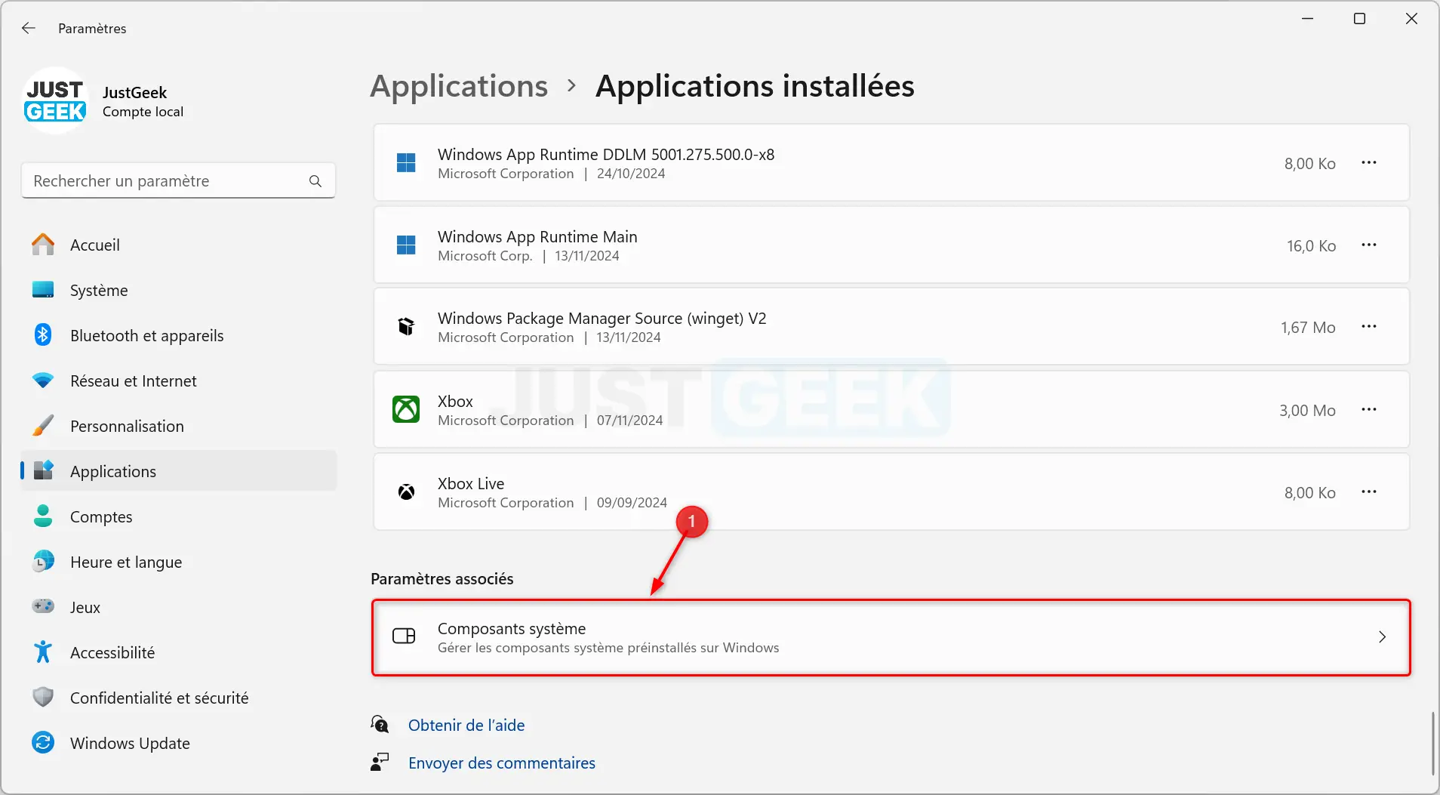Click the Windows Package Manager Source (winget) V2 name
Screen dimensions: 1440x795
click(x=602, y=318)
